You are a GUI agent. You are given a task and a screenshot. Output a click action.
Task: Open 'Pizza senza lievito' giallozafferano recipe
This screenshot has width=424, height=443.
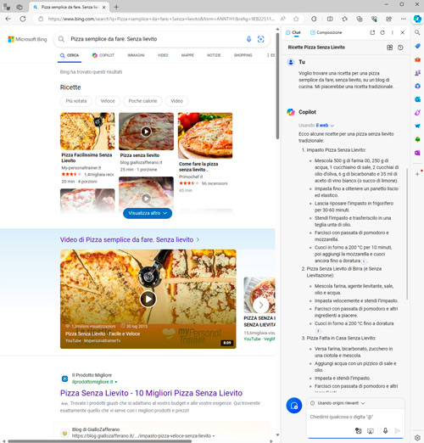point(140,155)
